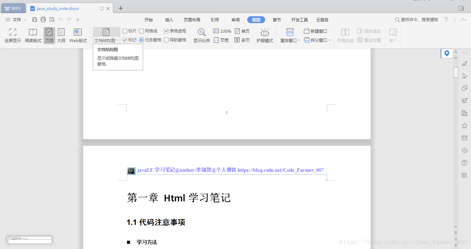Viewport: 471px width, 249px height.
Task: Open the Review (审阅) tab
Action: click(235, 20)
